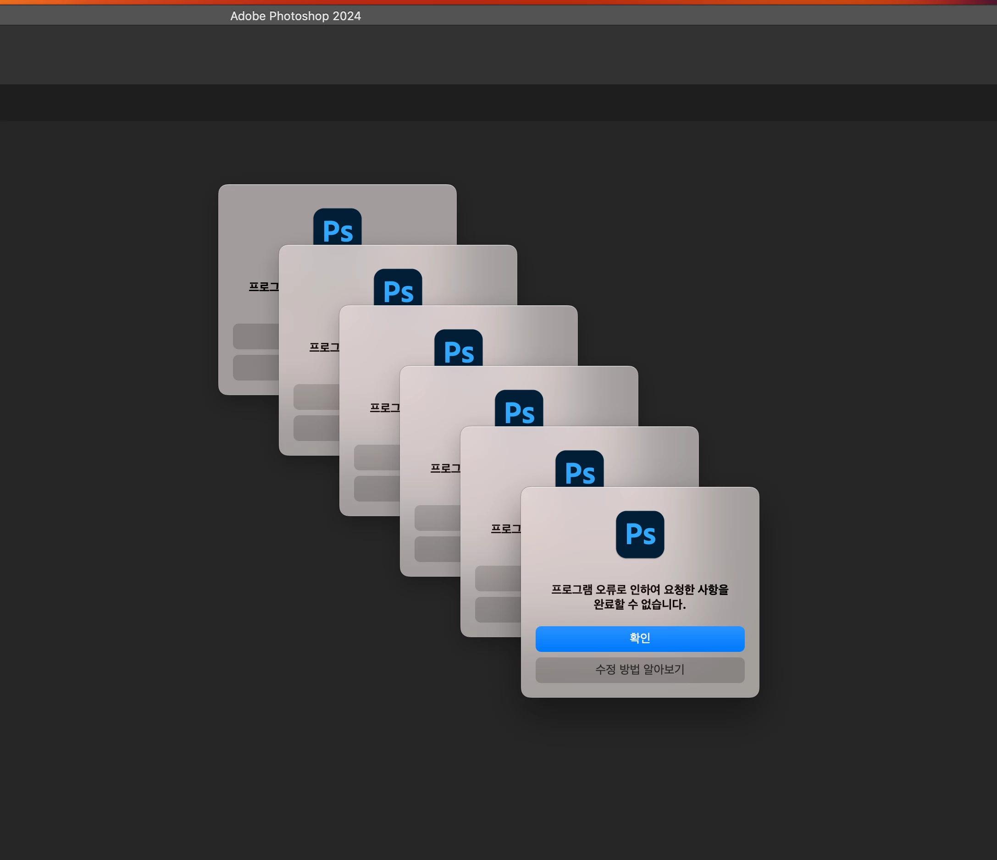Screen dimensions: 997x860
Task: Click the partially hidden upper button on the rearmost dialog
Action: (255, 336)
